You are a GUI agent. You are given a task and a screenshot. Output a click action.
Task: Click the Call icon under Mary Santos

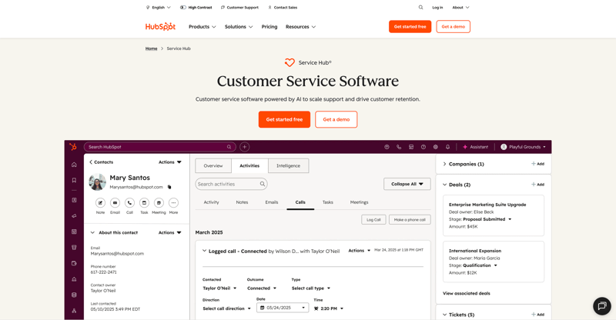tap(129, 202)
